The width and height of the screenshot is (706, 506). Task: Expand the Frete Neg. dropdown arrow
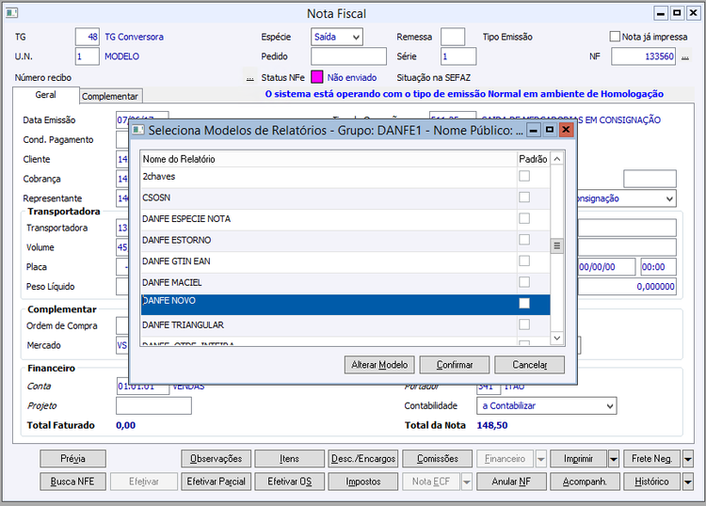[x=687, y=459]
